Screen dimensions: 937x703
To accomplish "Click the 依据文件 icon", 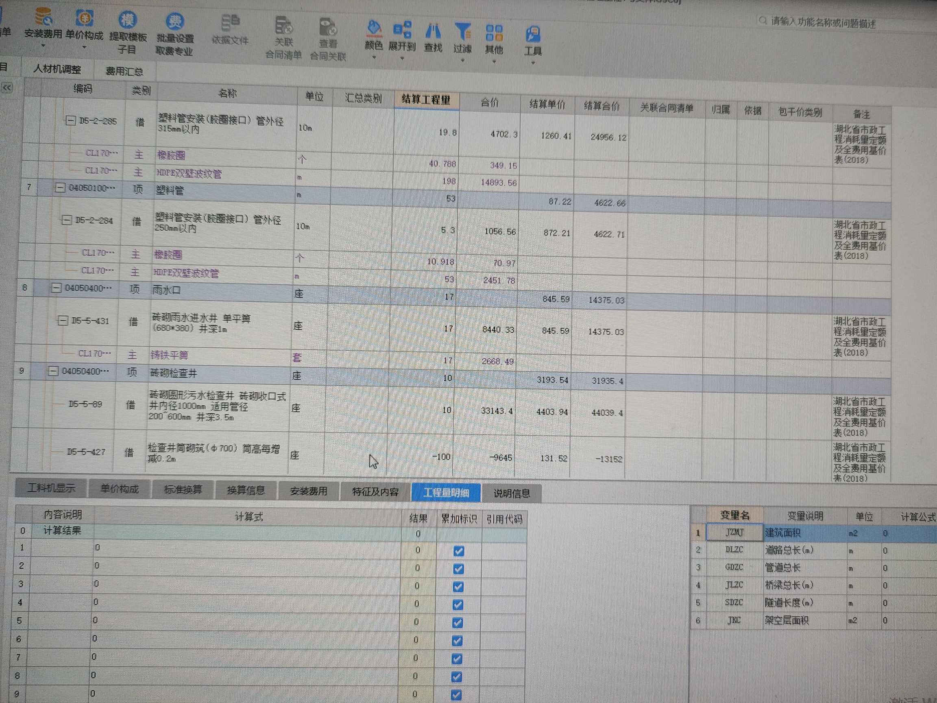I will 231,22.
